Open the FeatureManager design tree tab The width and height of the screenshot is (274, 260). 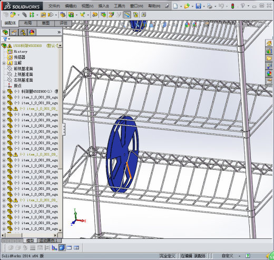coord(5,32)
